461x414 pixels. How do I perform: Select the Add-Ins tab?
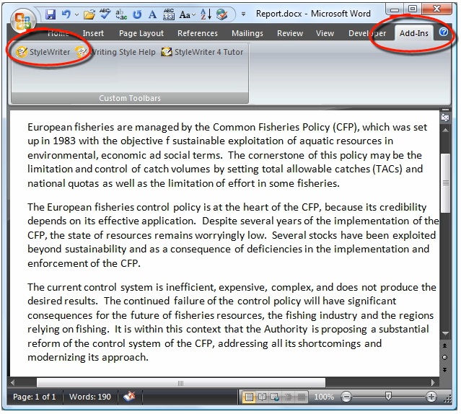(413, 33)
